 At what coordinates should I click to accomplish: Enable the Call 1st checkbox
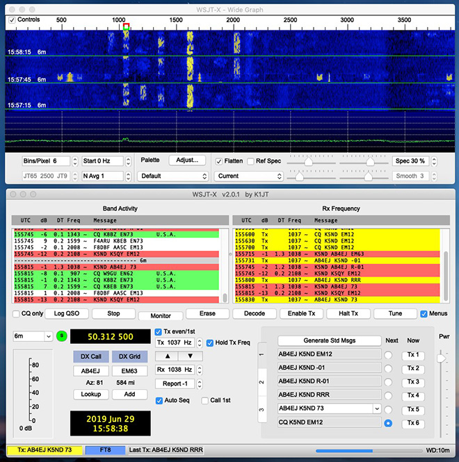pyautogui.click(x=205, y=400)
